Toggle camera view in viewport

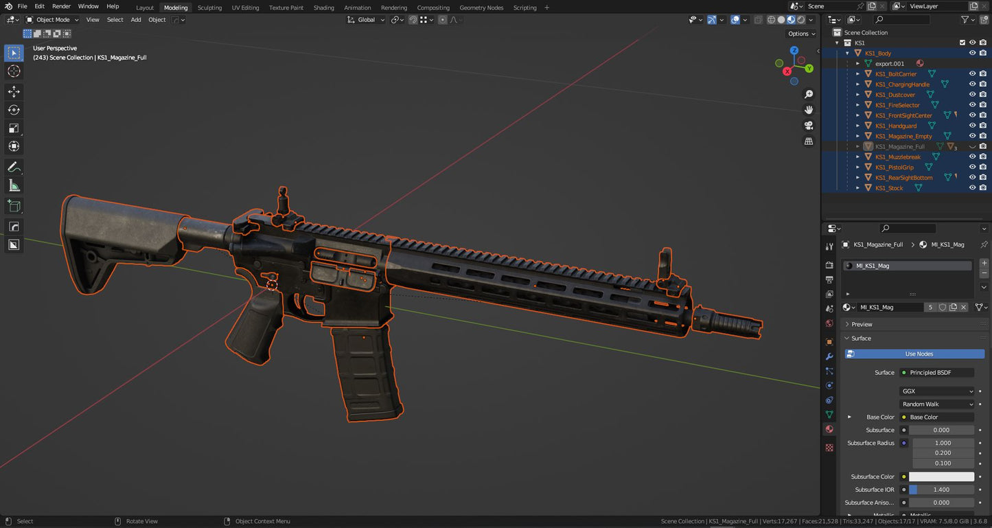coord(809,126)
